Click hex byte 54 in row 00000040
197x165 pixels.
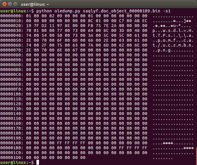tap(44, 36)
